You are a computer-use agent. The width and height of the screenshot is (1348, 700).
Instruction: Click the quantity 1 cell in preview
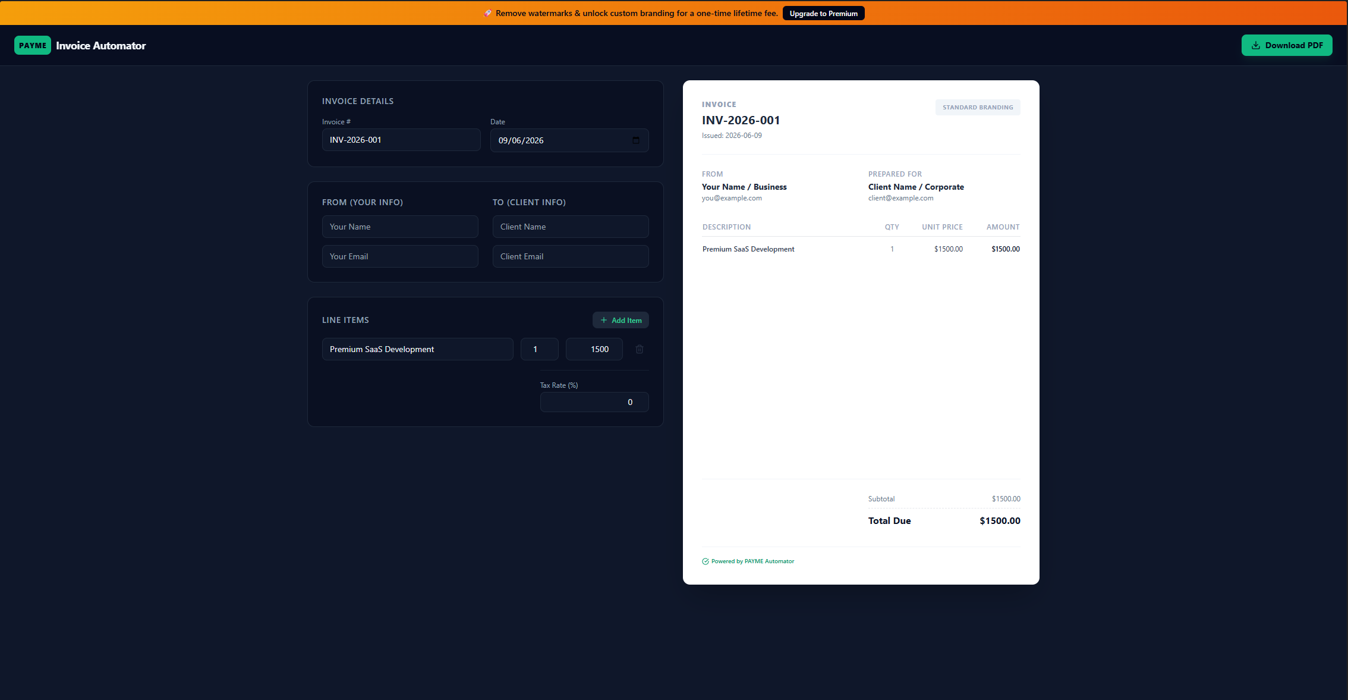[x=892, y=249]
